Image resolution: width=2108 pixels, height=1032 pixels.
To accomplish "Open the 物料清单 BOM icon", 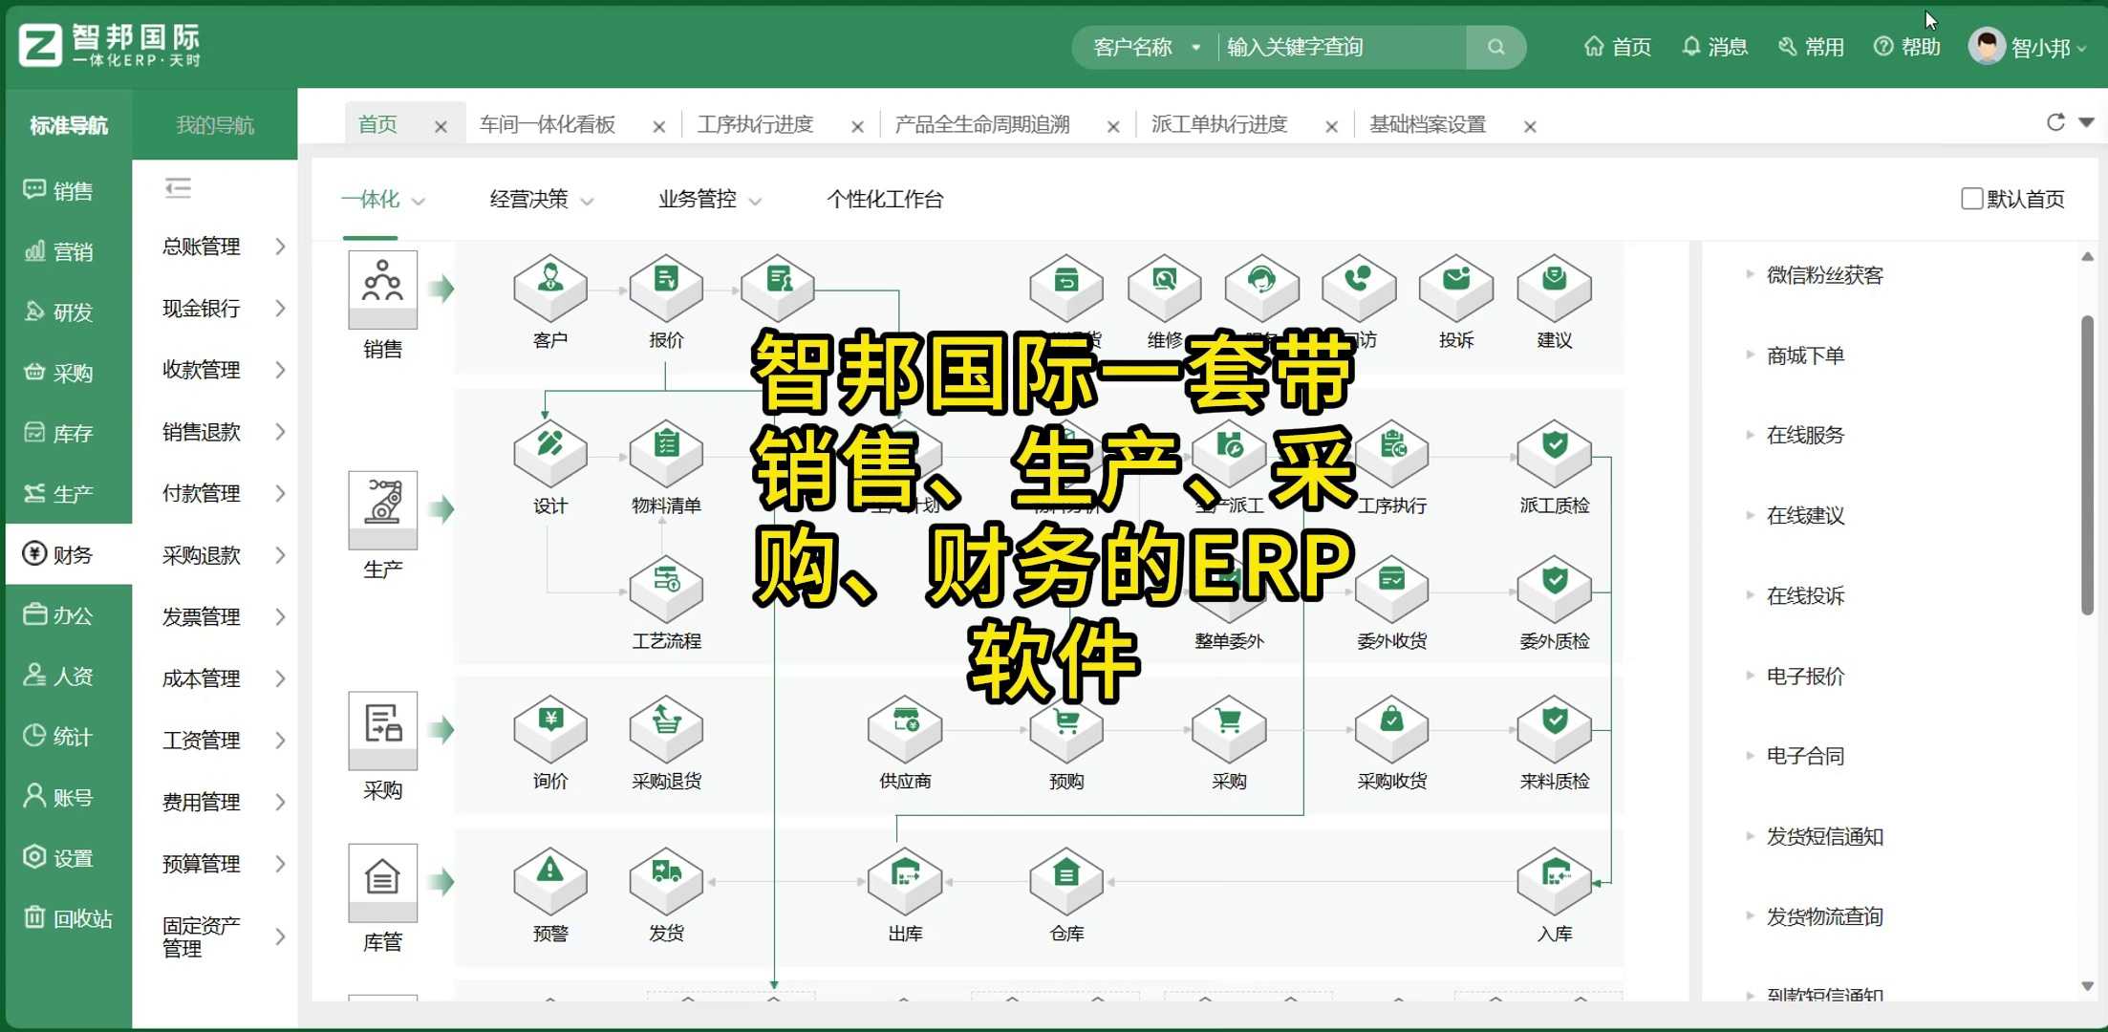I will (666, 453).
